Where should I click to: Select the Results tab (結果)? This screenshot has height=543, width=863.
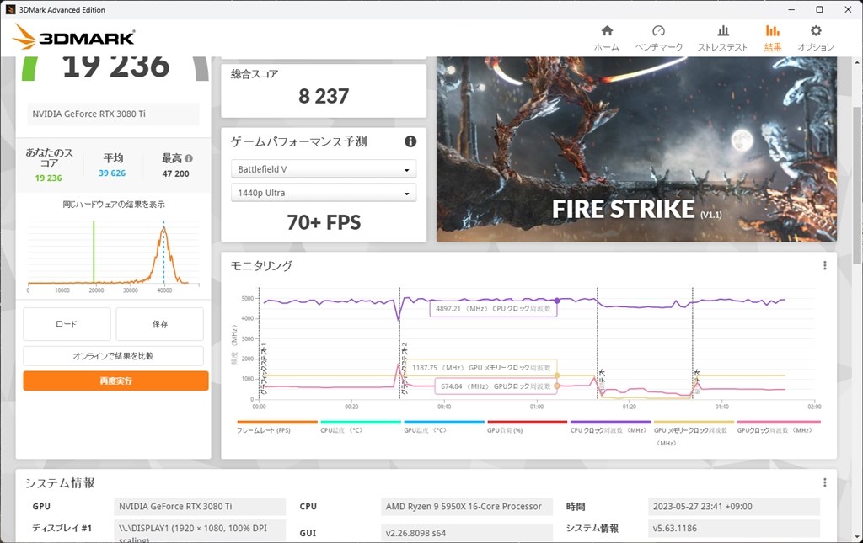coord(773,38)
